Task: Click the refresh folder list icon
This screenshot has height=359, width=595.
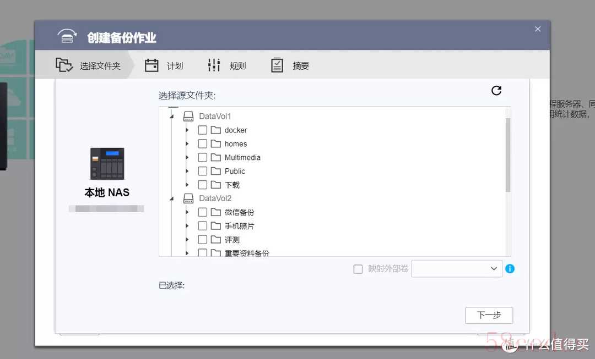Action: tap(496, 91)
